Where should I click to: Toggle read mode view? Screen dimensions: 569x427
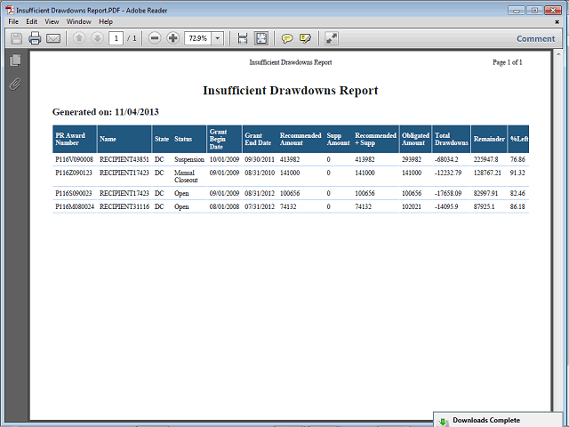click(x=332, y=38)
